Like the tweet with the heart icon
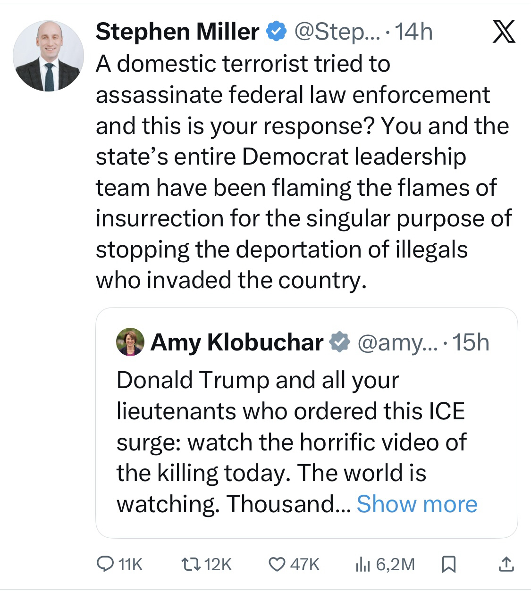 pos(277,564)
